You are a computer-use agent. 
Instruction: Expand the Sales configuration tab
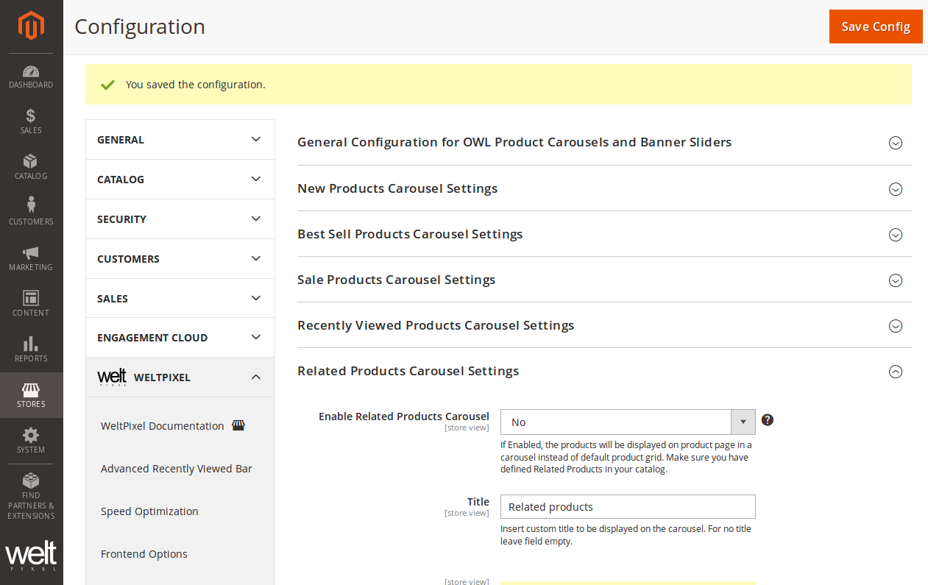click(180, 298)
